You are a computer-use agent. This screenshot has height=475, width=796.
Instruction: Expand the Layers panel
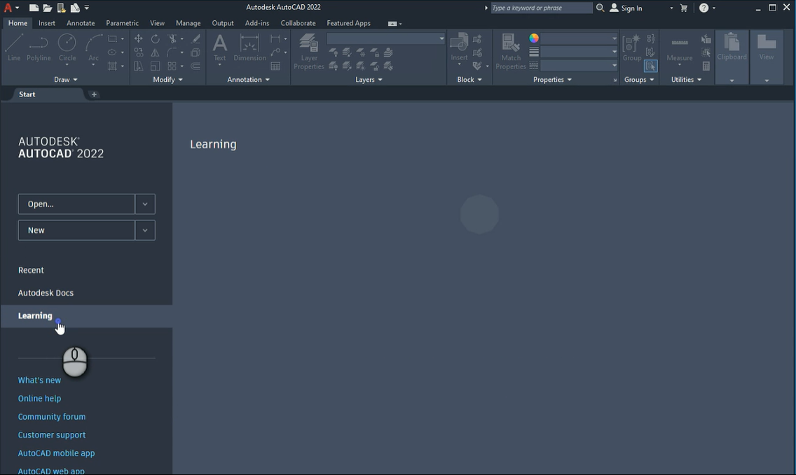[x=369, y=80]
